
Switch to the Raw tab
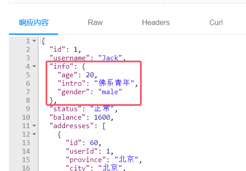[95, 22]
